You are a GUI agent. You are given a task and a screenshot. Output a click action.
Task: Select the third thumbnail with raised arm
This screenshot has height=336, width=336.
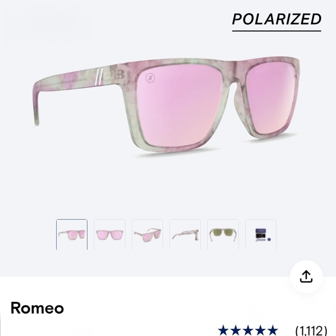tap(147, 235)
